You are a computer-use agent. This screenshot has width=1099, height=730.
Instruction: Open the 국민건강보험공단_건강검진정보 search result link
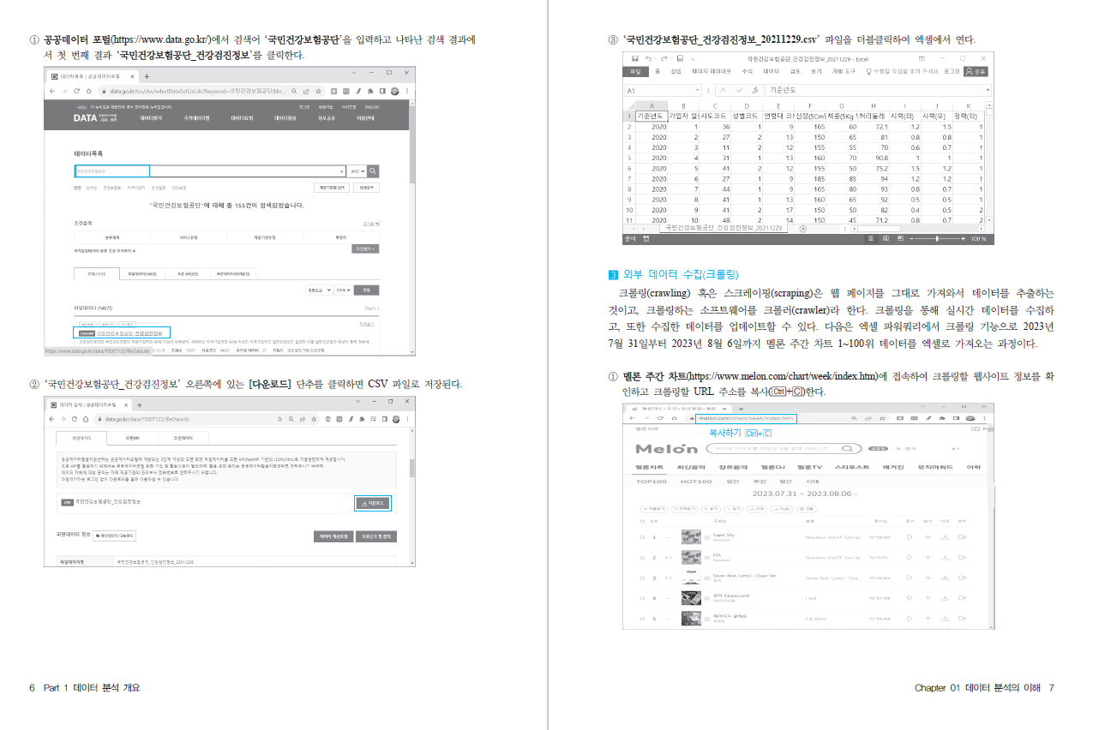130,332
